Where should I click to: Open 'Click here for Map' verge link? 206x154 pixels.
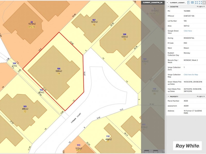(191, 75)
